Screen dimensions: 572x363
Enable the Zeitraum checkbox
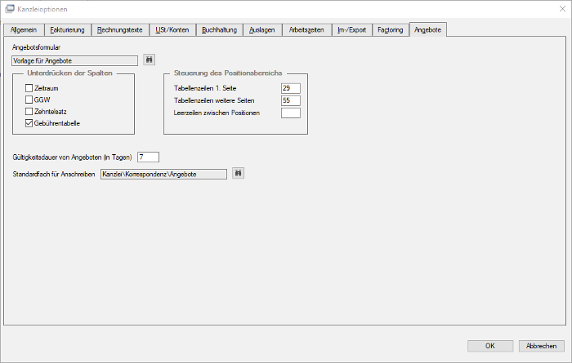(29, 88)
